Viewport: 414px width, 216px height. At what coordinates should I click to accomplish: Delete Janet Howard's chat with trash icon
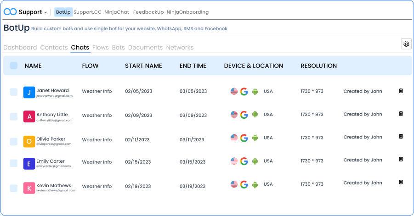click(401, 91)
